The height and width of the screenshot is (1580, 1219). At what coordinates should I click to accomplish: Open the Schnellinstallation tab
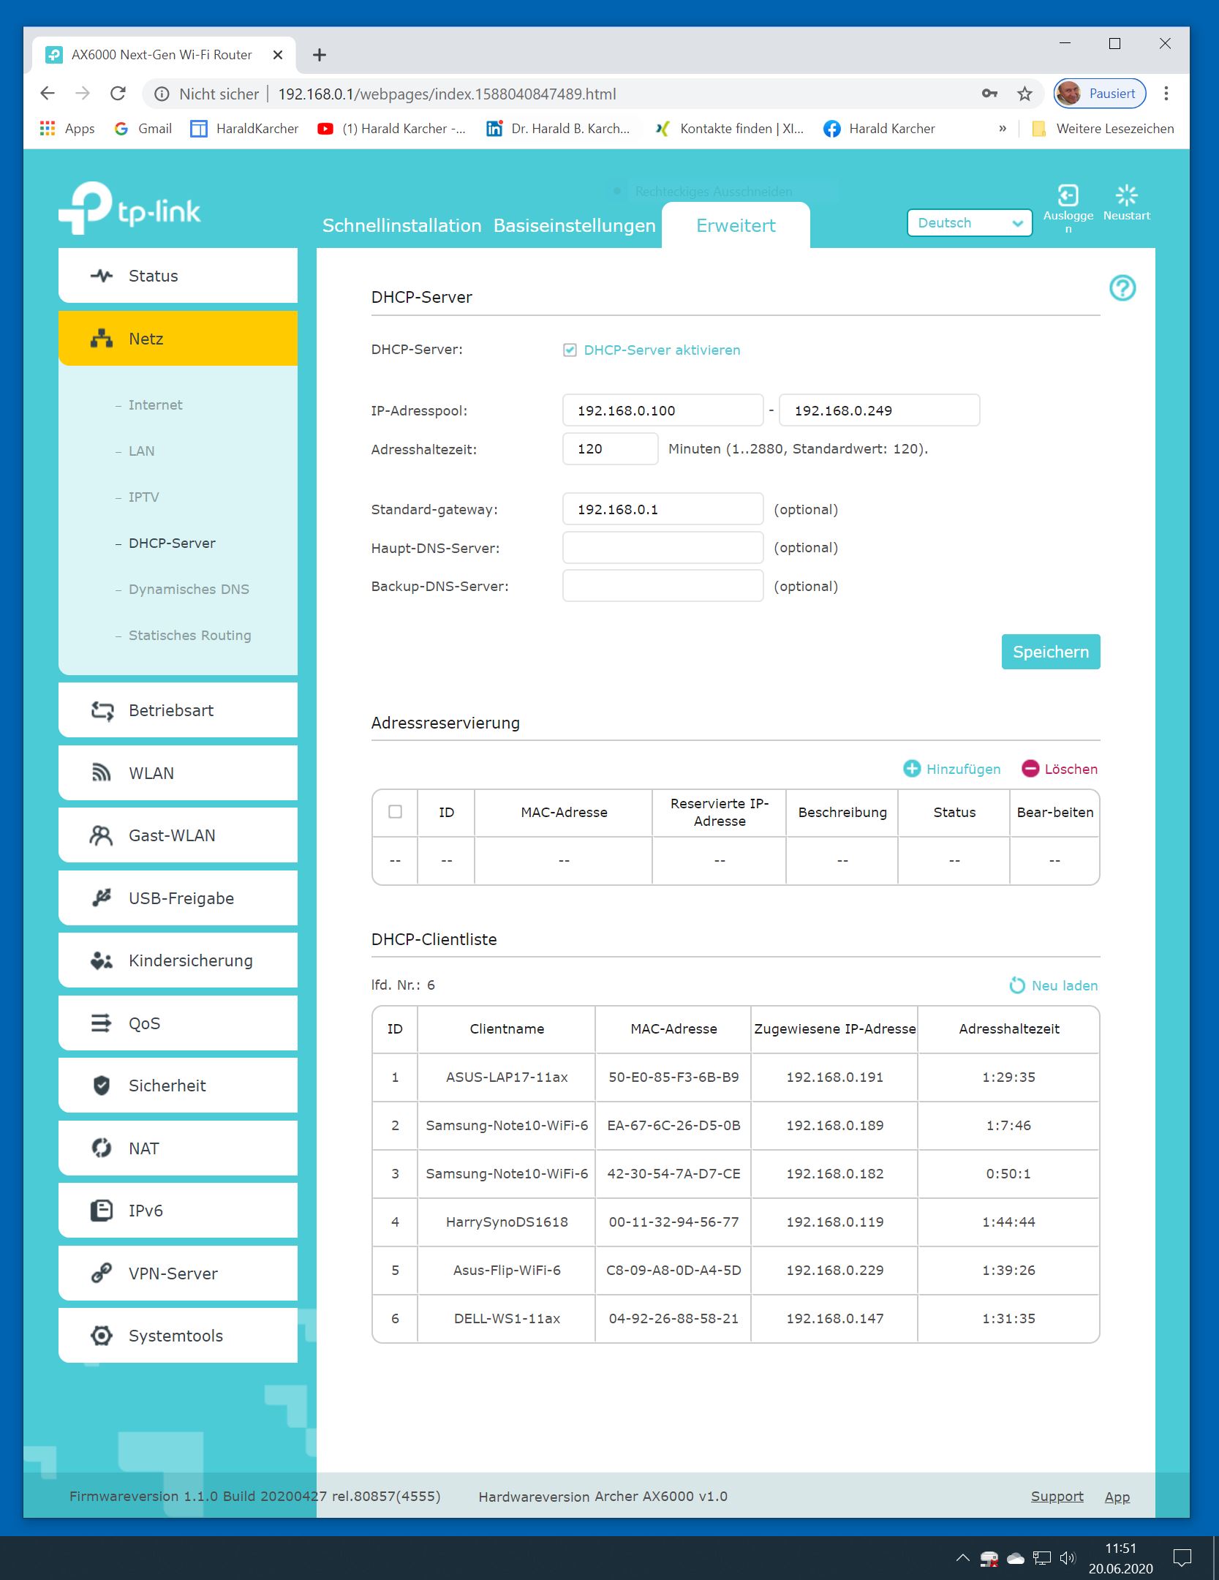pos(401,225)
